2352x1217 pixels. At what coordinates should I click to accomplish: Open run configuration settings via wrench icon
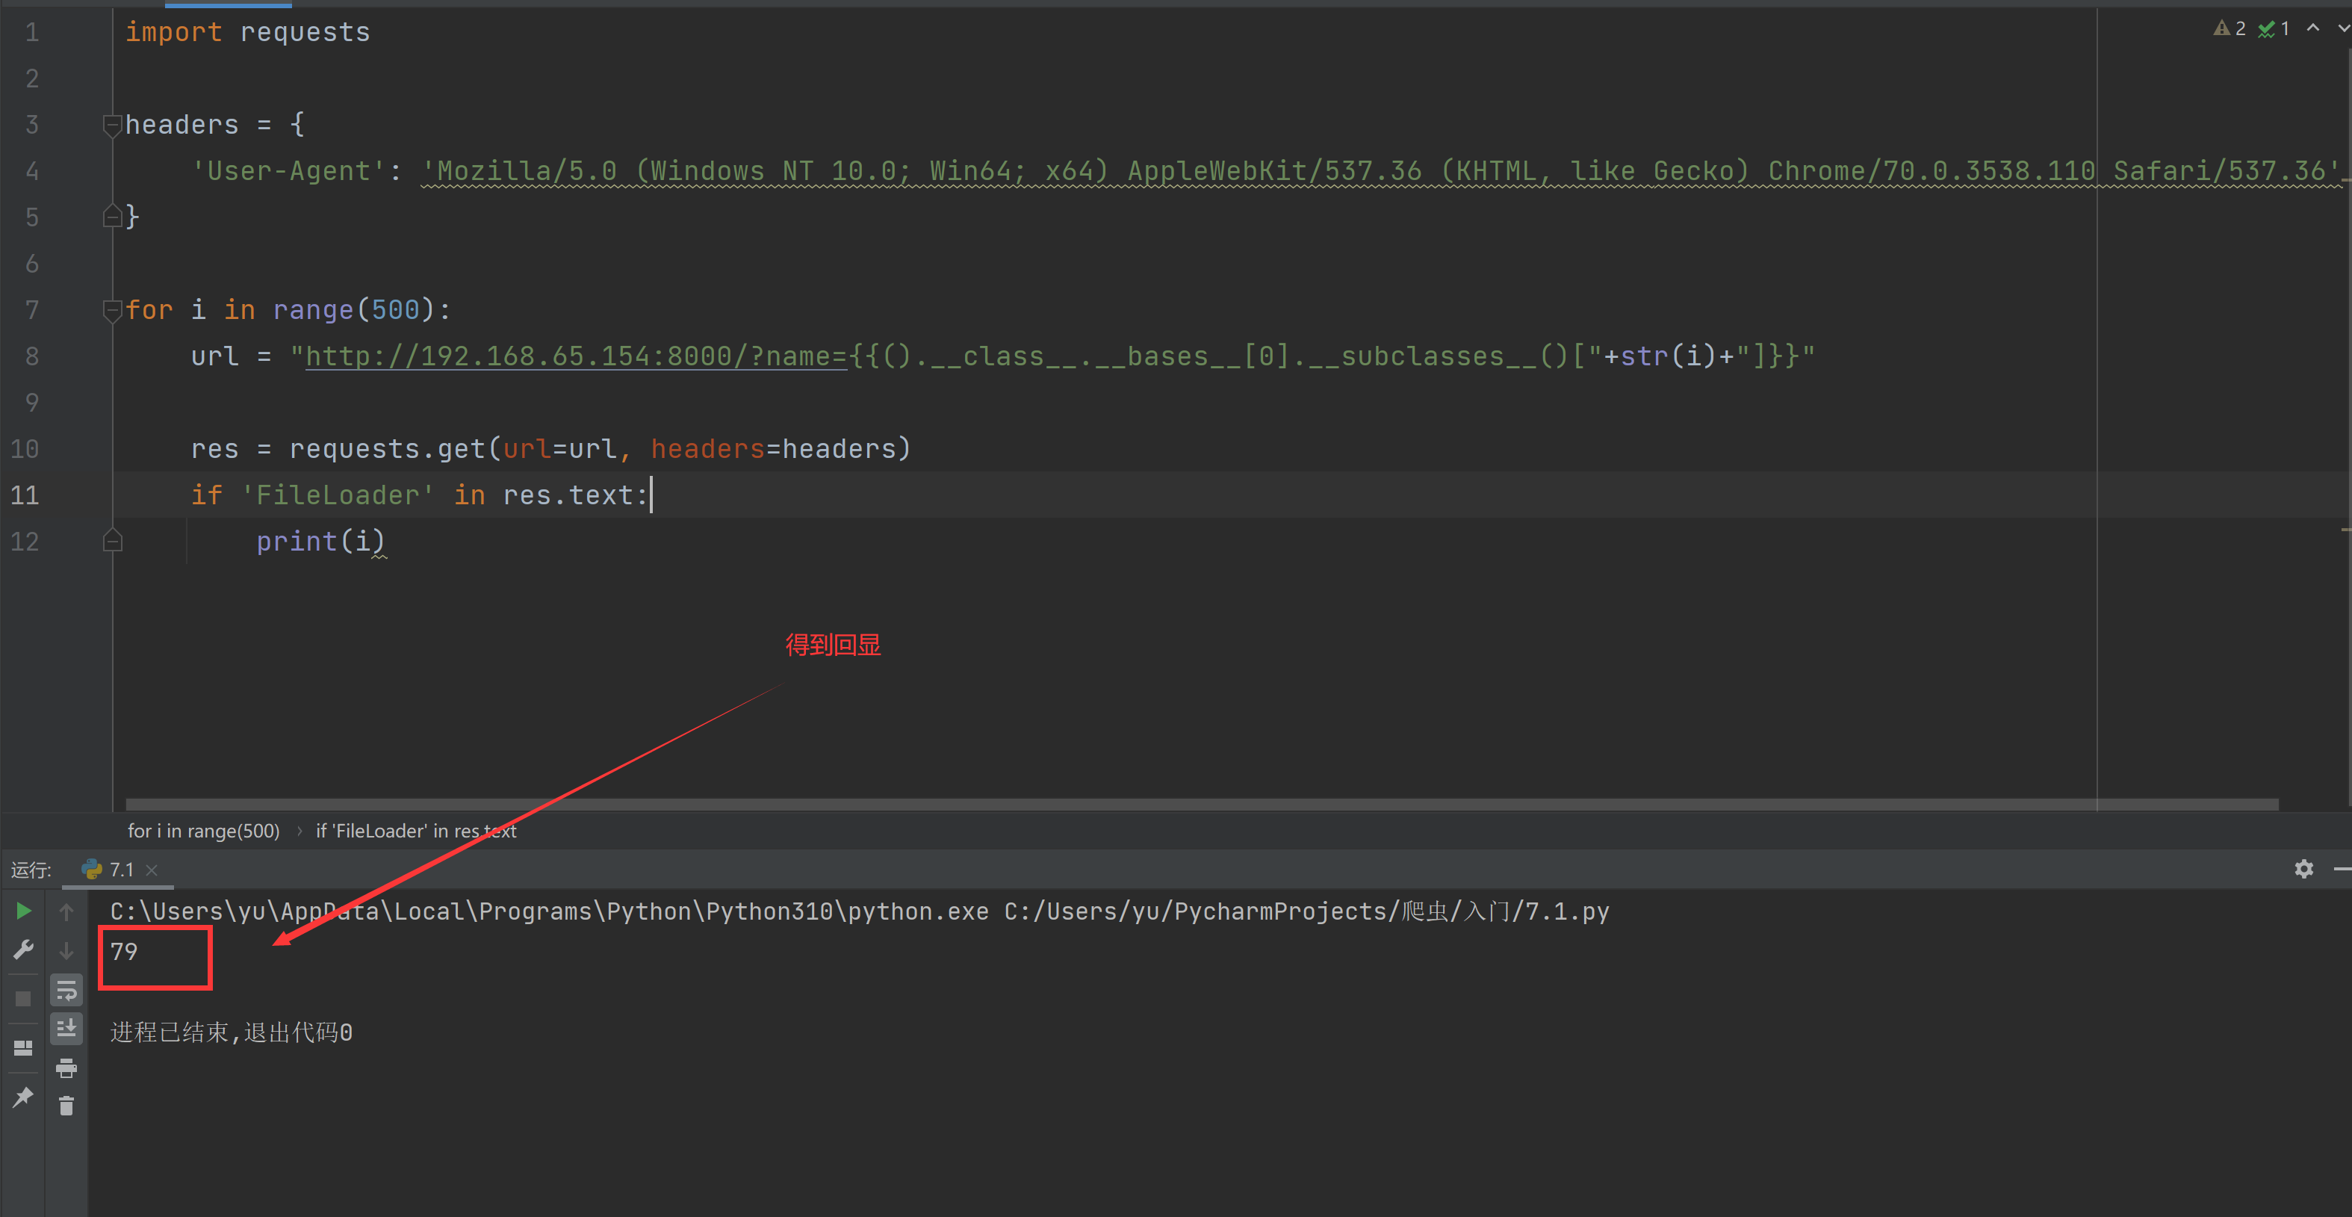coord(23,949)
